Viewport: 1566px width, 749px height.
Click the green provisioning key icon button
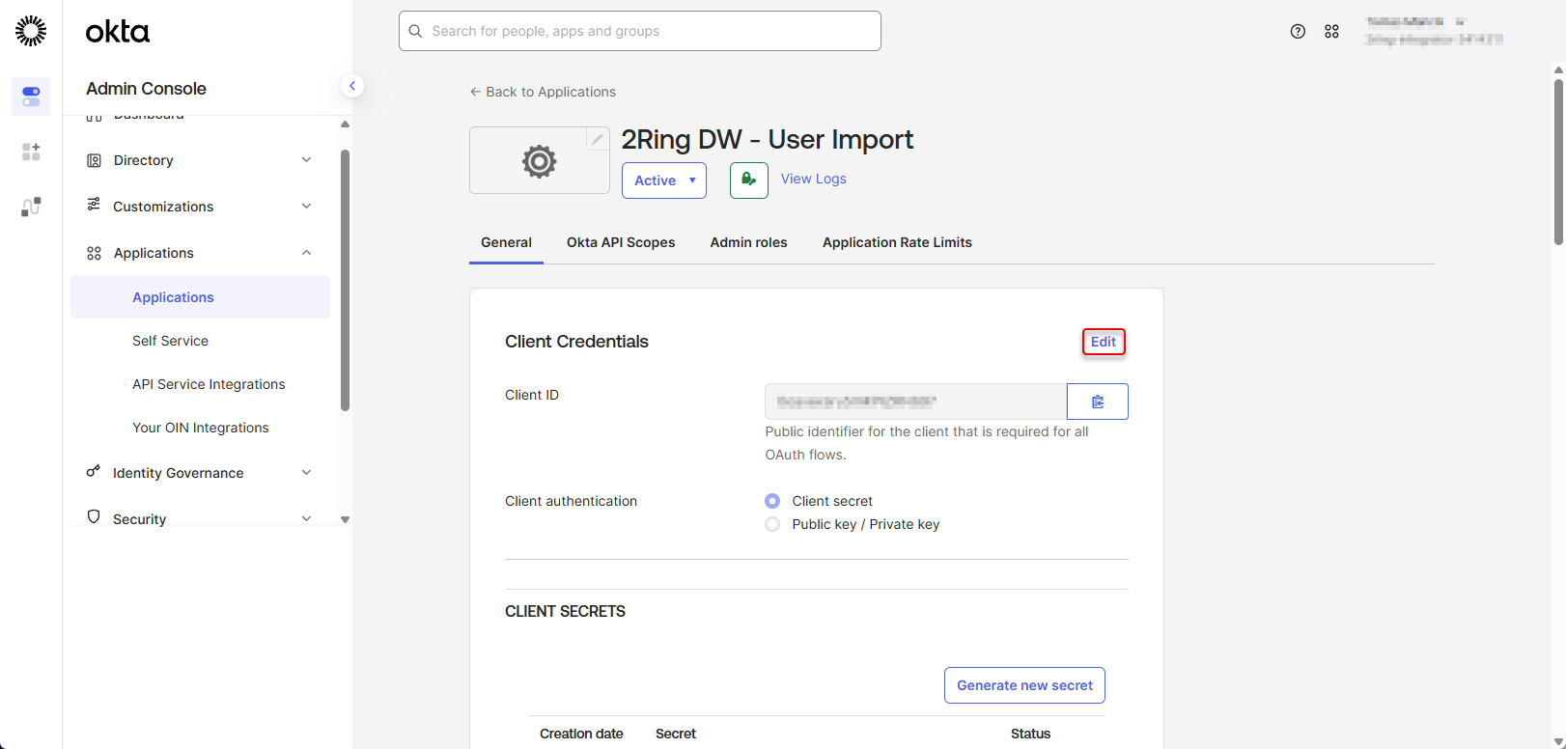coord(748,180)
